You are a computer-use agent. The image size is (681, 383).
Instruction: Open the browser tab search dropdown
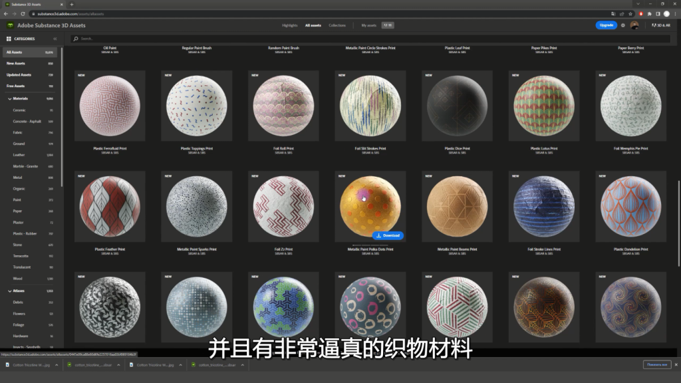[x=638, y=4]
